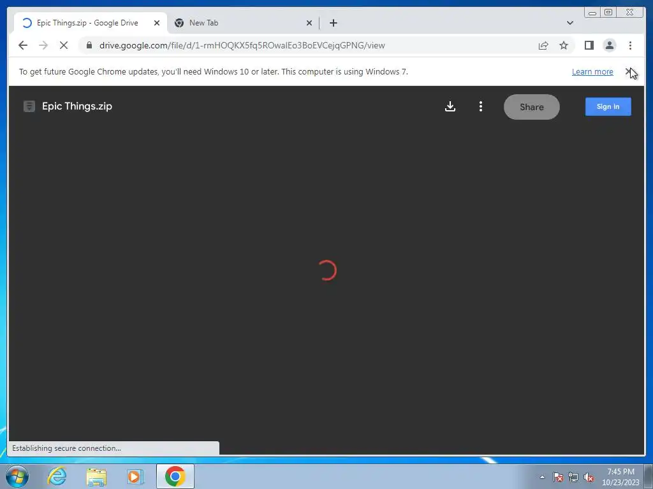Screen dimensions: 653x489
Task: Launch Internet Explorer from taskbar
Action: 57,476
